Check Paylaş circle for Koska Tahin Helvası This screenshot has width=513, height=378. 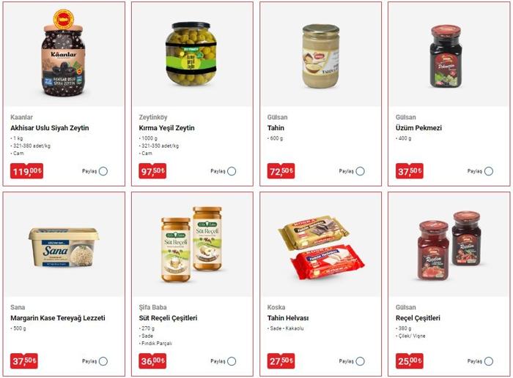[361, 361]
